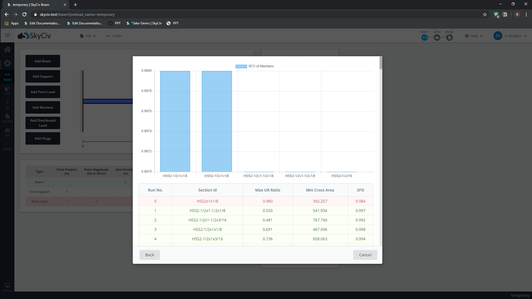The height and width of the screenshot is (299, 532).
Task: Click the first HSS2-1/2x1x1/8 chart bar
Action: click(x=175, y=121)
